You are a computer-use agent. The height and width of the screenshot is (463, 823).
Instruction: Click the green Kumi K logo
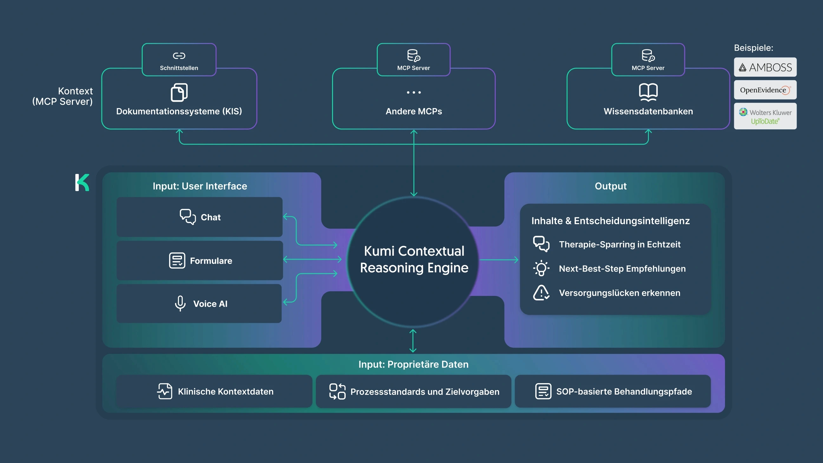(82, 183)
